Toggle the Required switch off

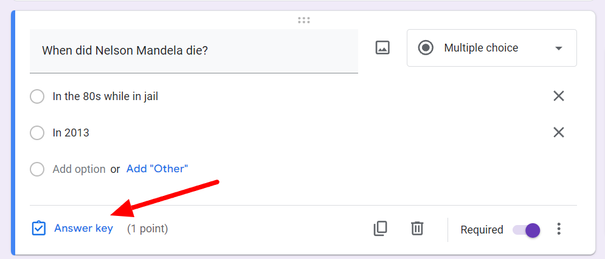pos(527,230)
